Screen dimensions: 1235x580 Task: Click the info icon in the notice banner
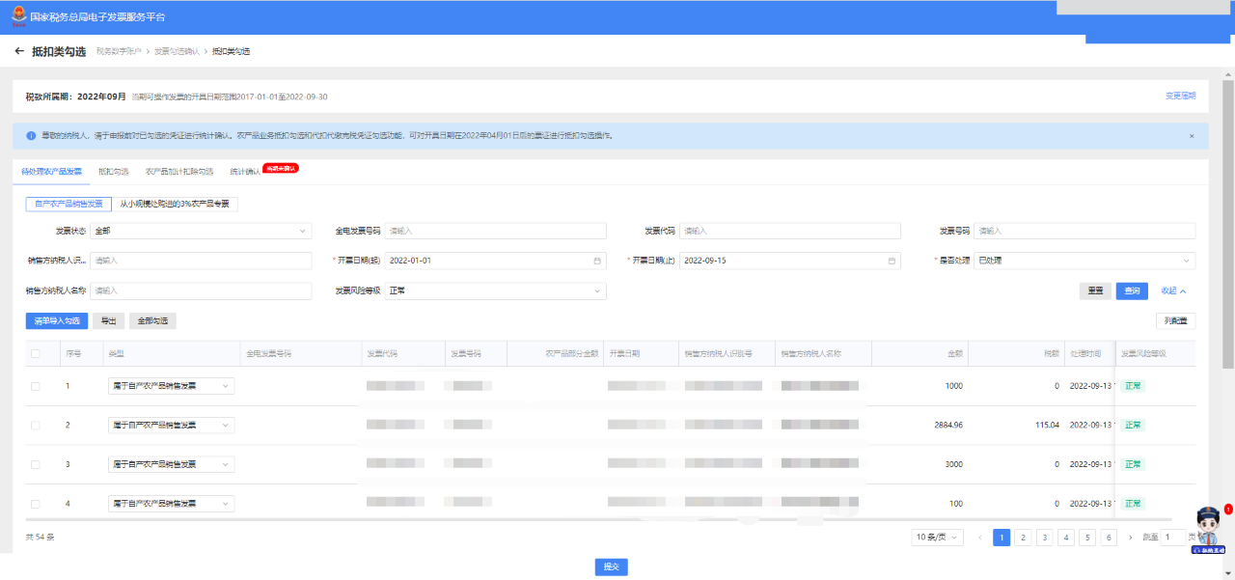pyautogui.click(x=31, y=136)
